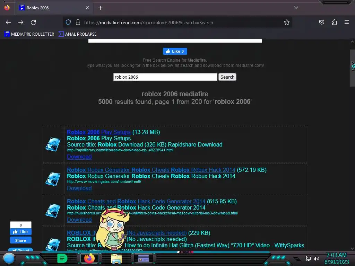Click Download under Robux Generator result
This screenshot has width=355, height=266.
point(79,188)
